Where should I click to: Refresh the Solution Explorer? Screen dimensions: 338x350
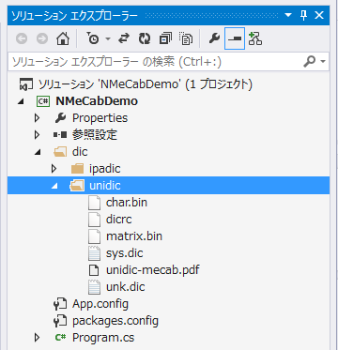coord(145,38)
